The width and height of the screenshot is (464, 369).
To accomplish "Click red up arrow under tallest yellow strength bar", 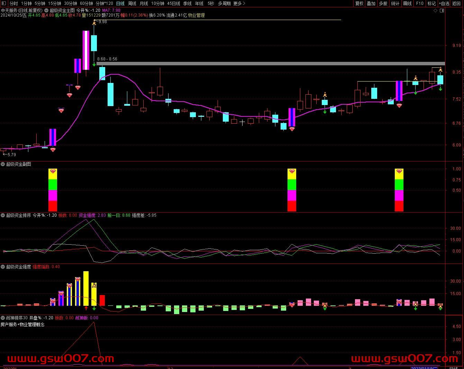I will tap(86, 308).
